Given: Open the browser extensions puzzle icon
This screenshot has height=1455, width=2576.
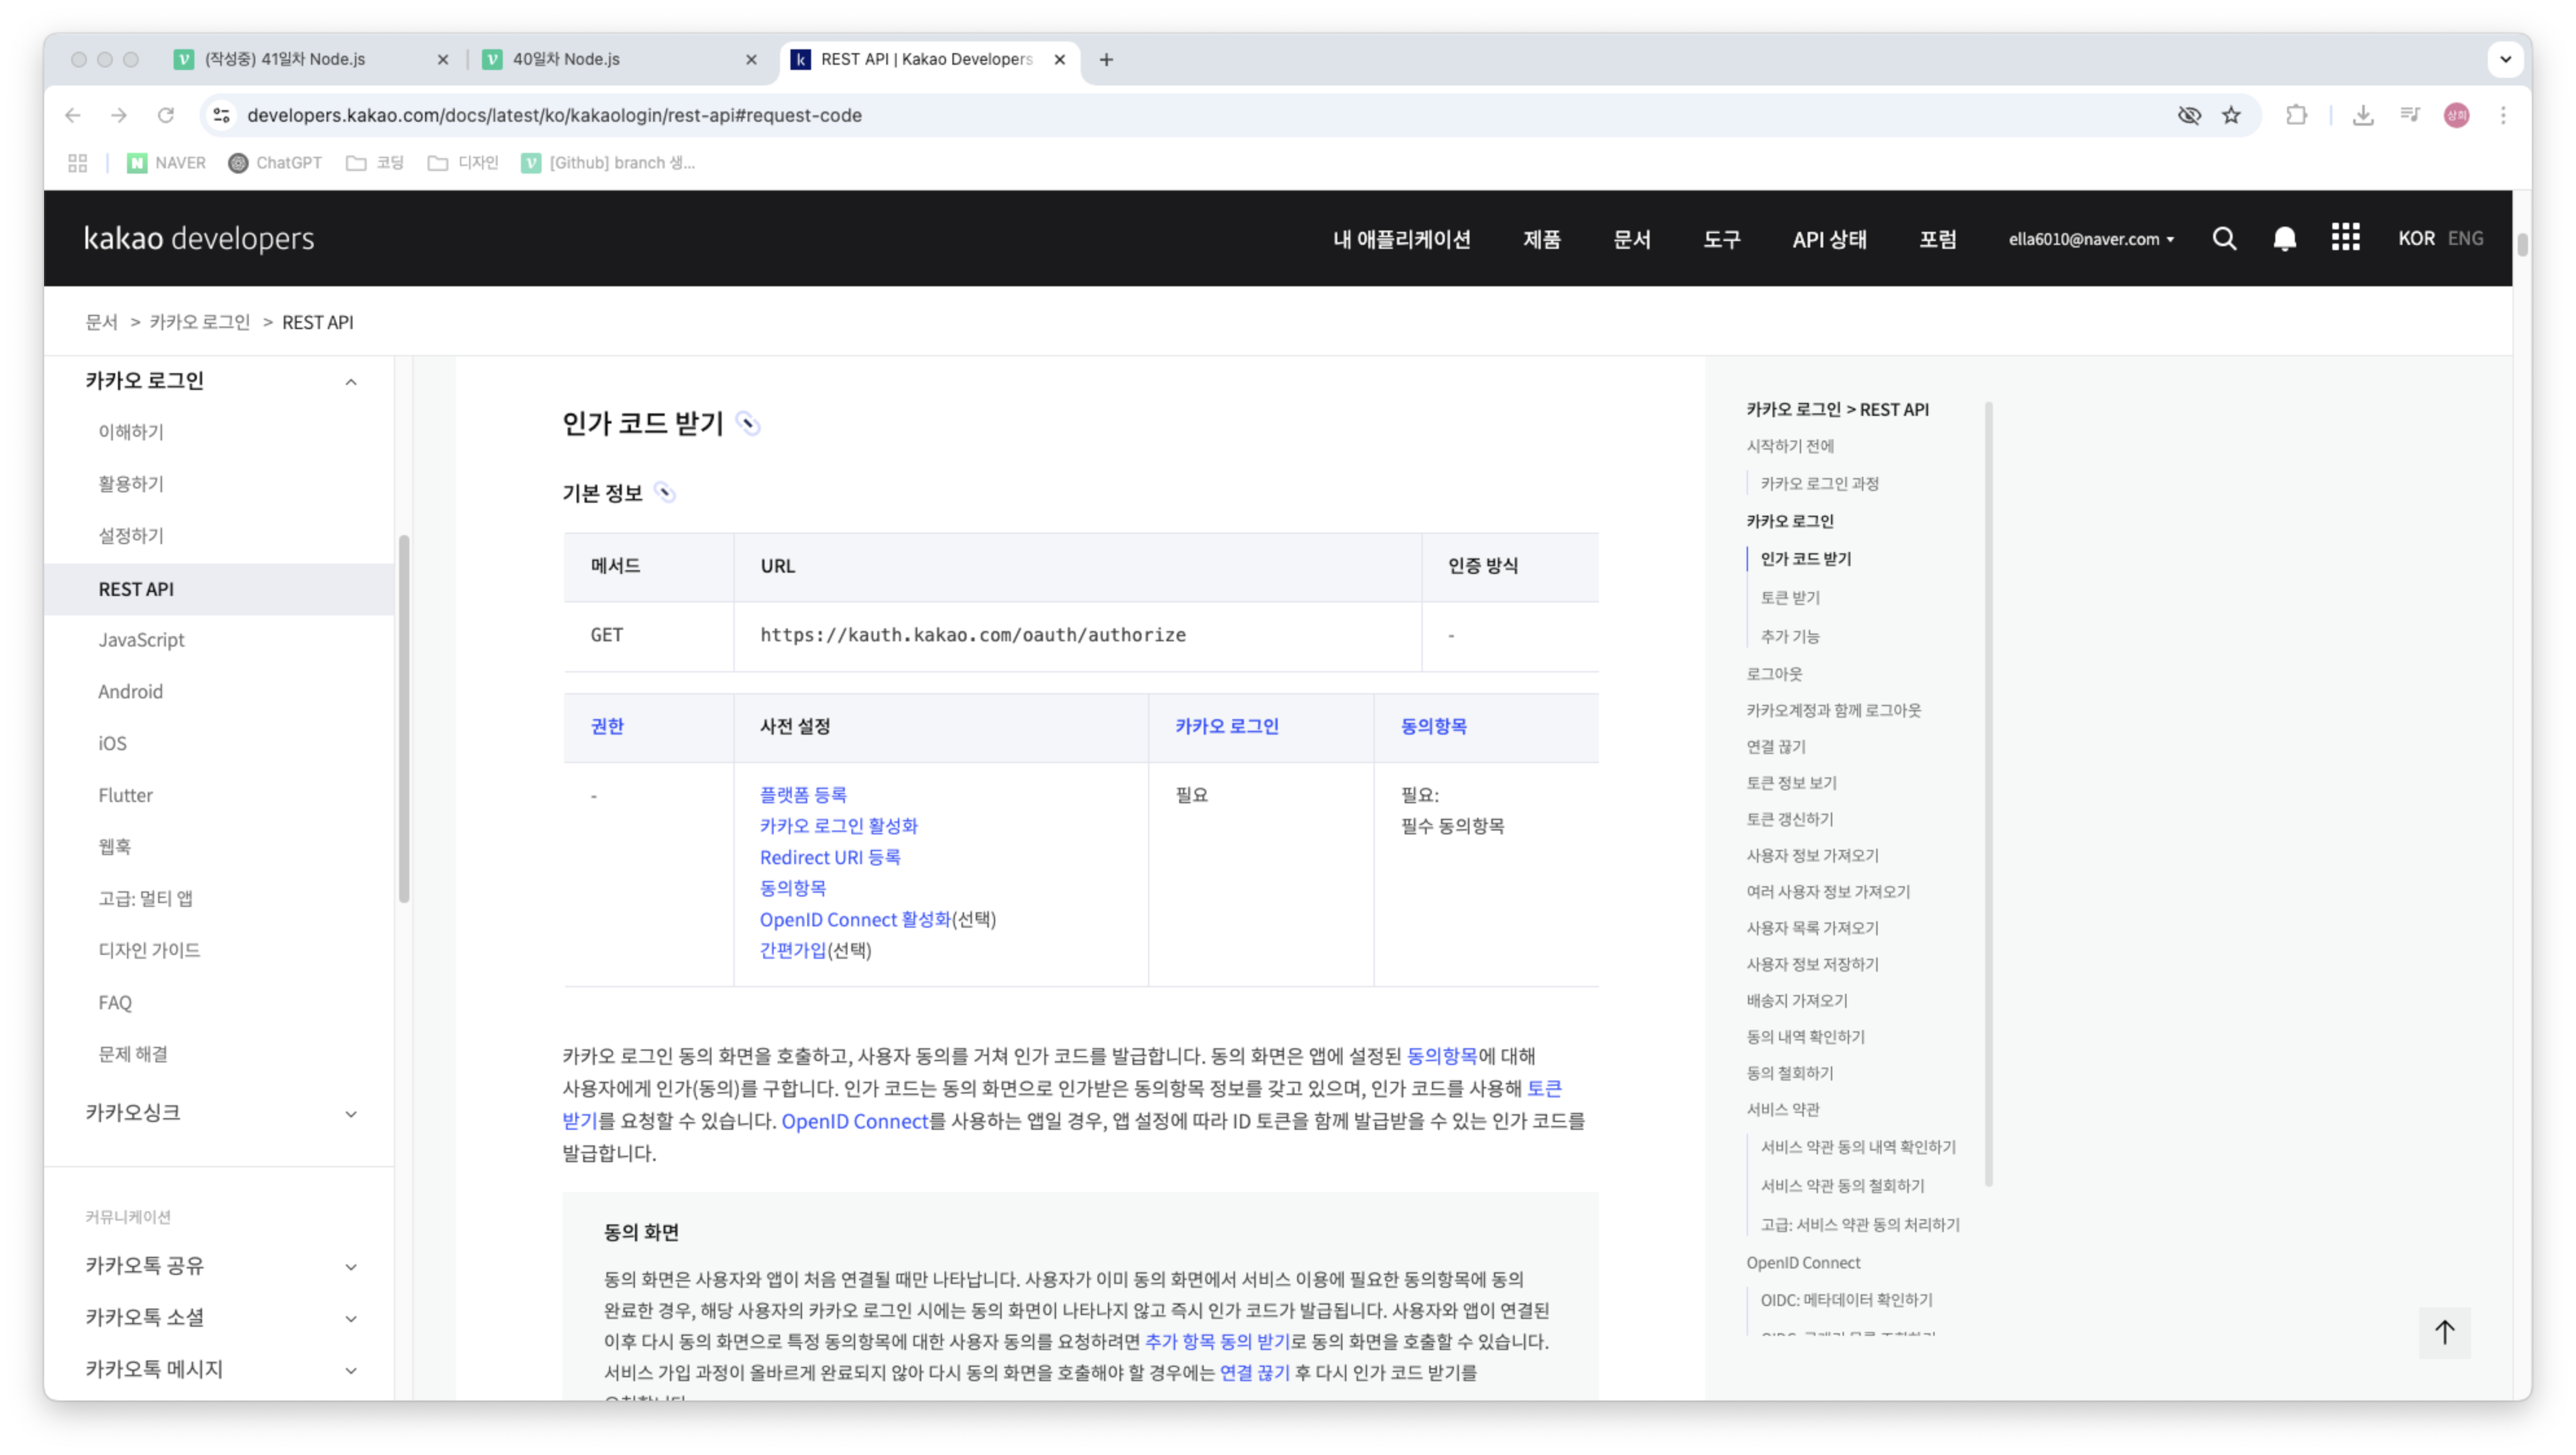Looking at the screenshot, I should (x=2296, y=115).
